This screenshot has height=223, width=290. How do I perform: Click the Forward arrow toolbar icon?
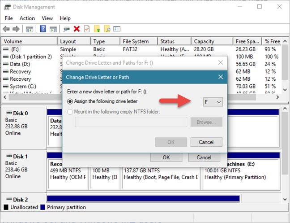(x=16, y=29)
